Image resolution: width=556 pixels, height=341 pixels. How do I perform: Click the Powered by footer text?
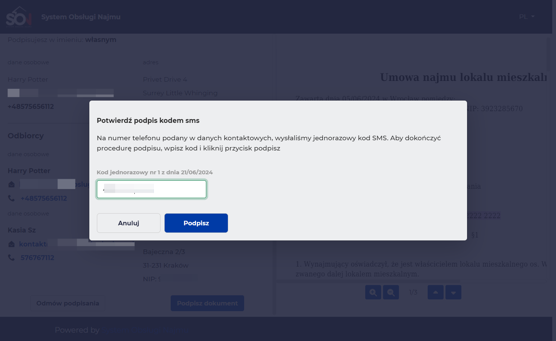tap(77, 330)
